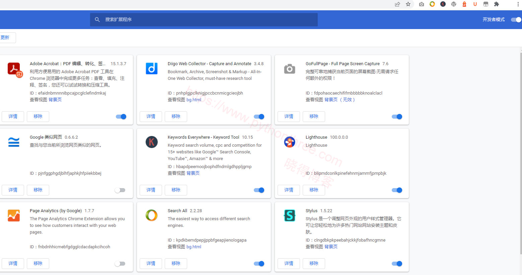The width and height of the screenshot is (522, 275).
Task: Open GoFullPage 背景页 (无效) link
Action: click(x=340, y=100)
